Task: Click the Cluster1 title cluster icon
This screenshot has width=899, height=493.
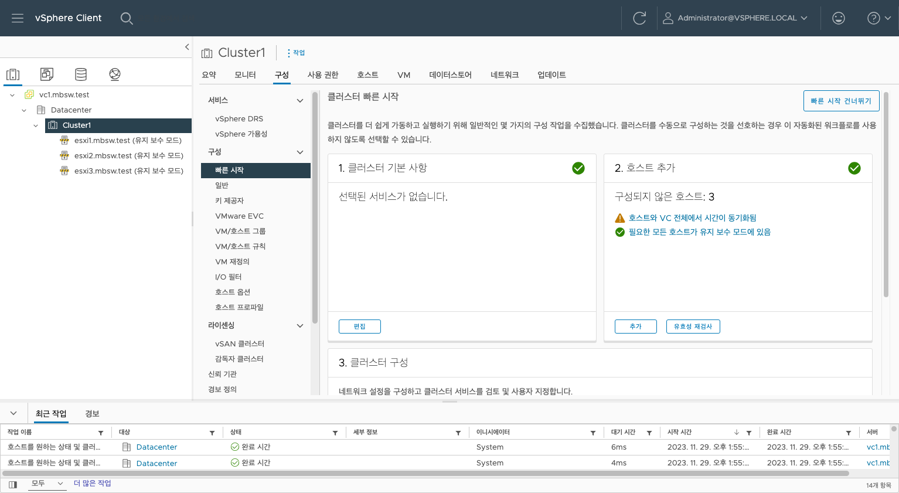Action: coord(207,53)
